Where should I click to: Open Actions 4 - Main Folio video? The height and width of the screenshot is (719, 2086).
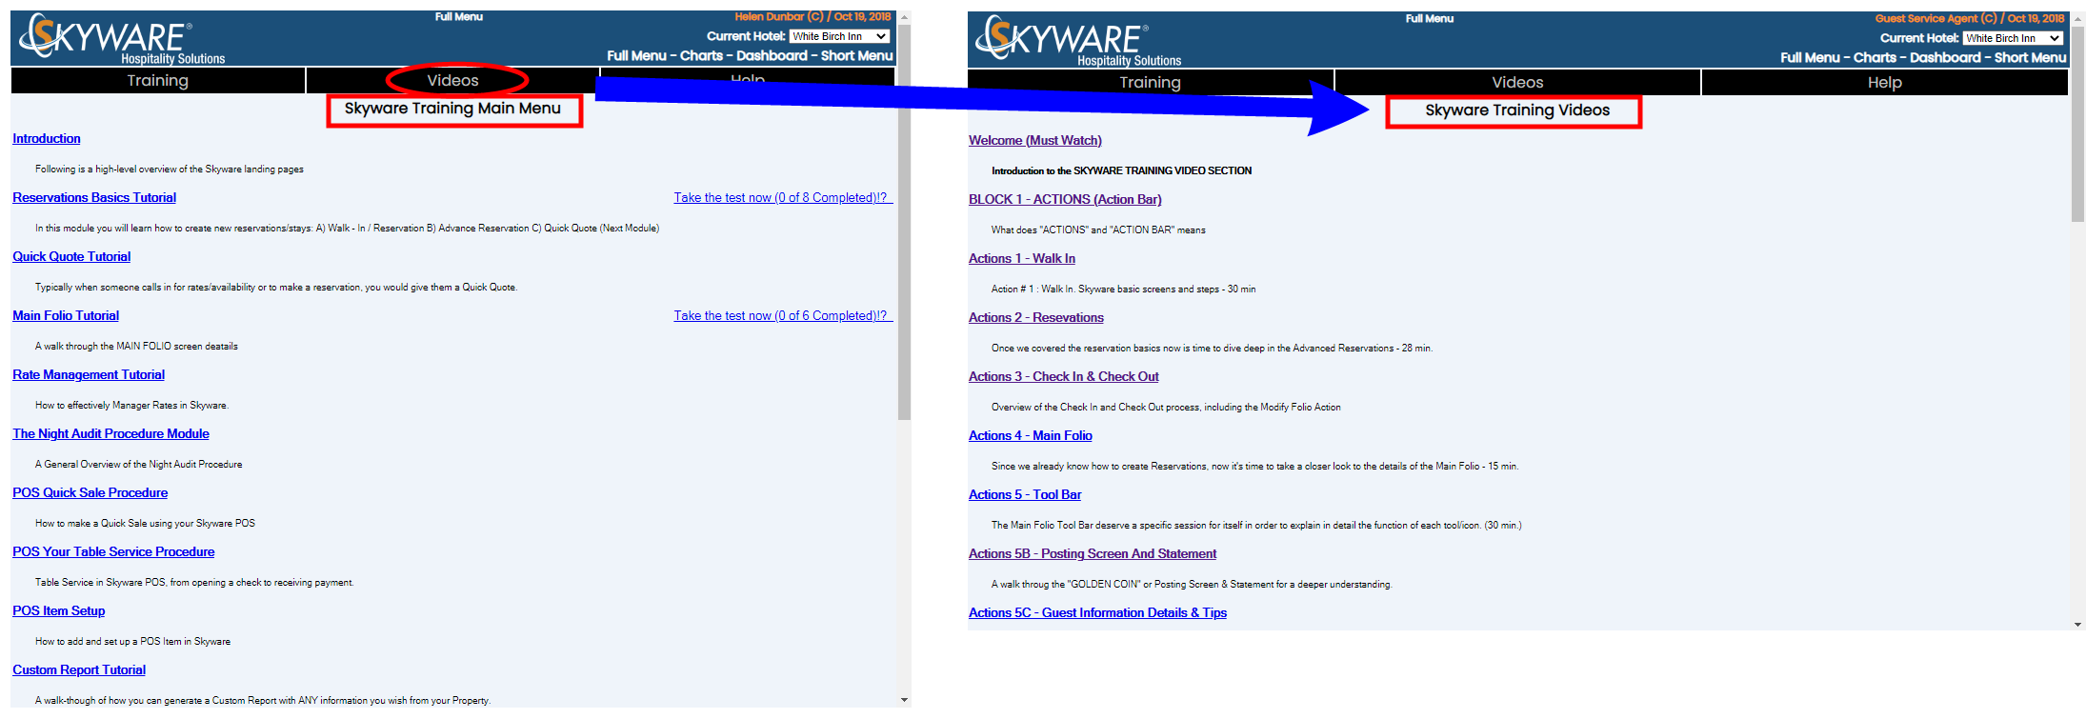[1031, 436]
